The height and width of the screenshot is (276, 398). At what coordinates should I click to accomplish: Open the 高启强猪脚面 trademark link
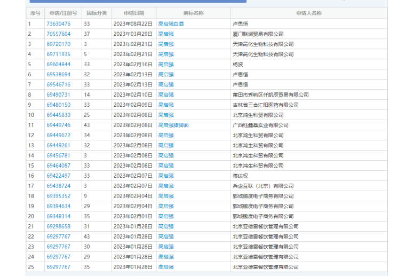[173, 125]
